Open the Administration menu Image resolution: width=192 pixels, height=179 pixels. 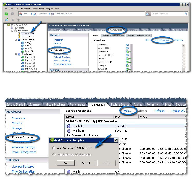[38, 9]
